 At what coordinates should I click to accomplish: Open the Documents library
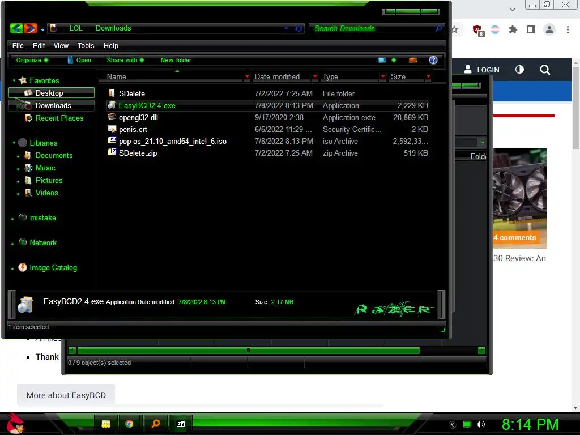tap(54, 155)
